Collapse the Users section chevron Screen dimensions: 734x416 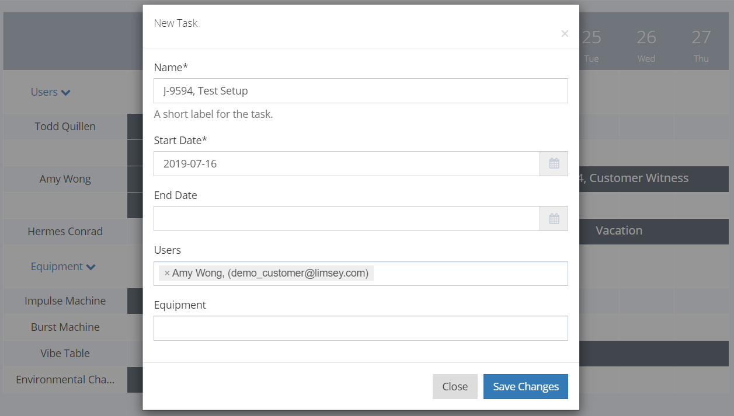tap(65, 93)
